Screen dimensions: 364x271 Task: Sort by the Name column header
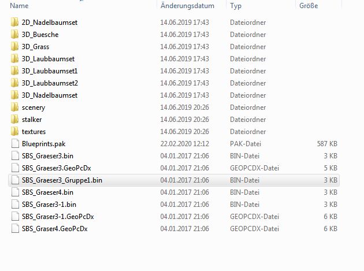click(19, 6)
